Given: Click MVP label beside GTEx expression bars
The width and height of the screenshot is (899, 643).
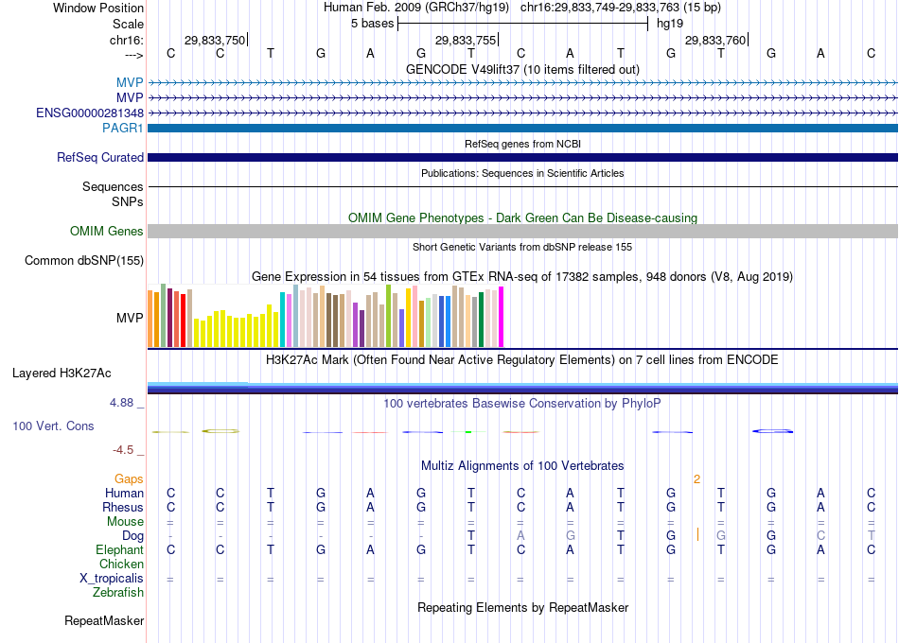Looking at the screenshot, I should [130, 318].
